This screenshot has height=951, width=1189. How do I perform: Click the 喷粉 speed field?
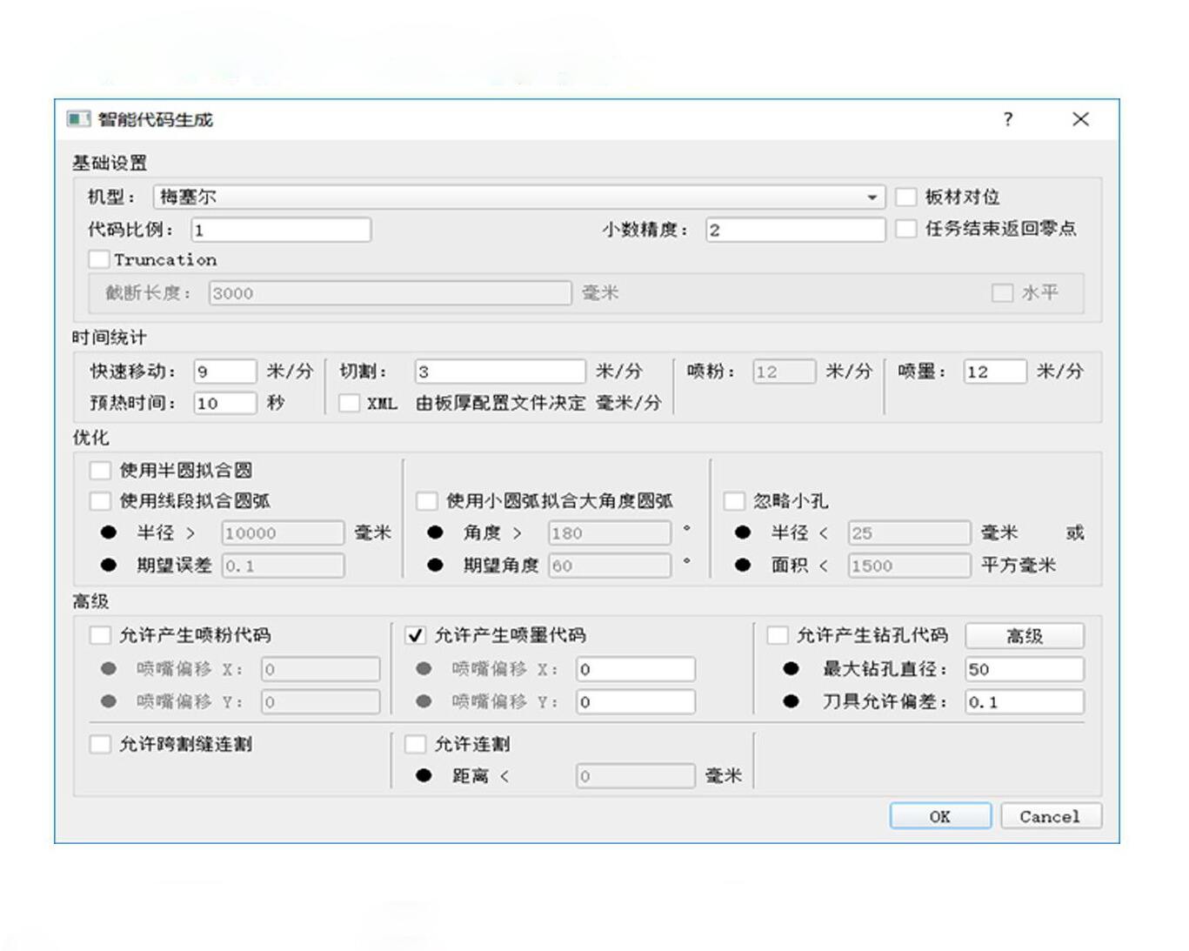pos(784,372)
